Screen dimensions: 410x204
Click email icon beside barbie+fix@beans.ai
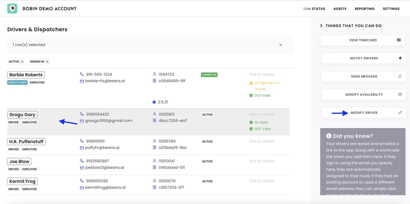(82, 81)
